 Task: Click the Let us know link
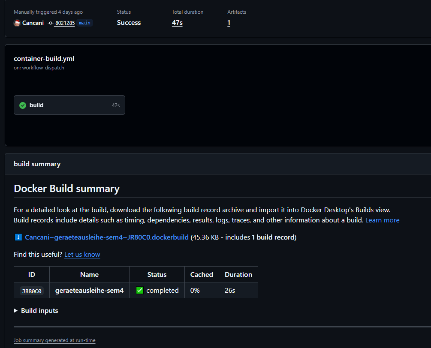click(x=82, y=255)
